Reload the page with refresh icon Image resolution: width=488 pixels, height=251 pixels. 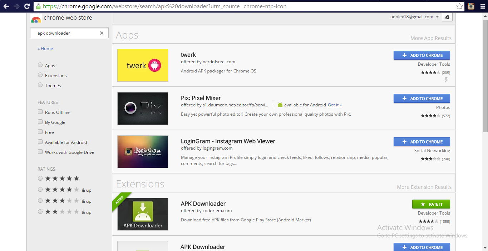coord(27,6)
